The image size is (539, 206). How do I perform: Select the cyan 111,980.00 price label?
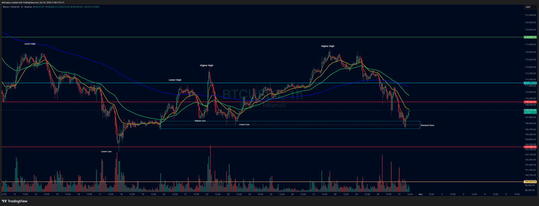tap(530, 83)
